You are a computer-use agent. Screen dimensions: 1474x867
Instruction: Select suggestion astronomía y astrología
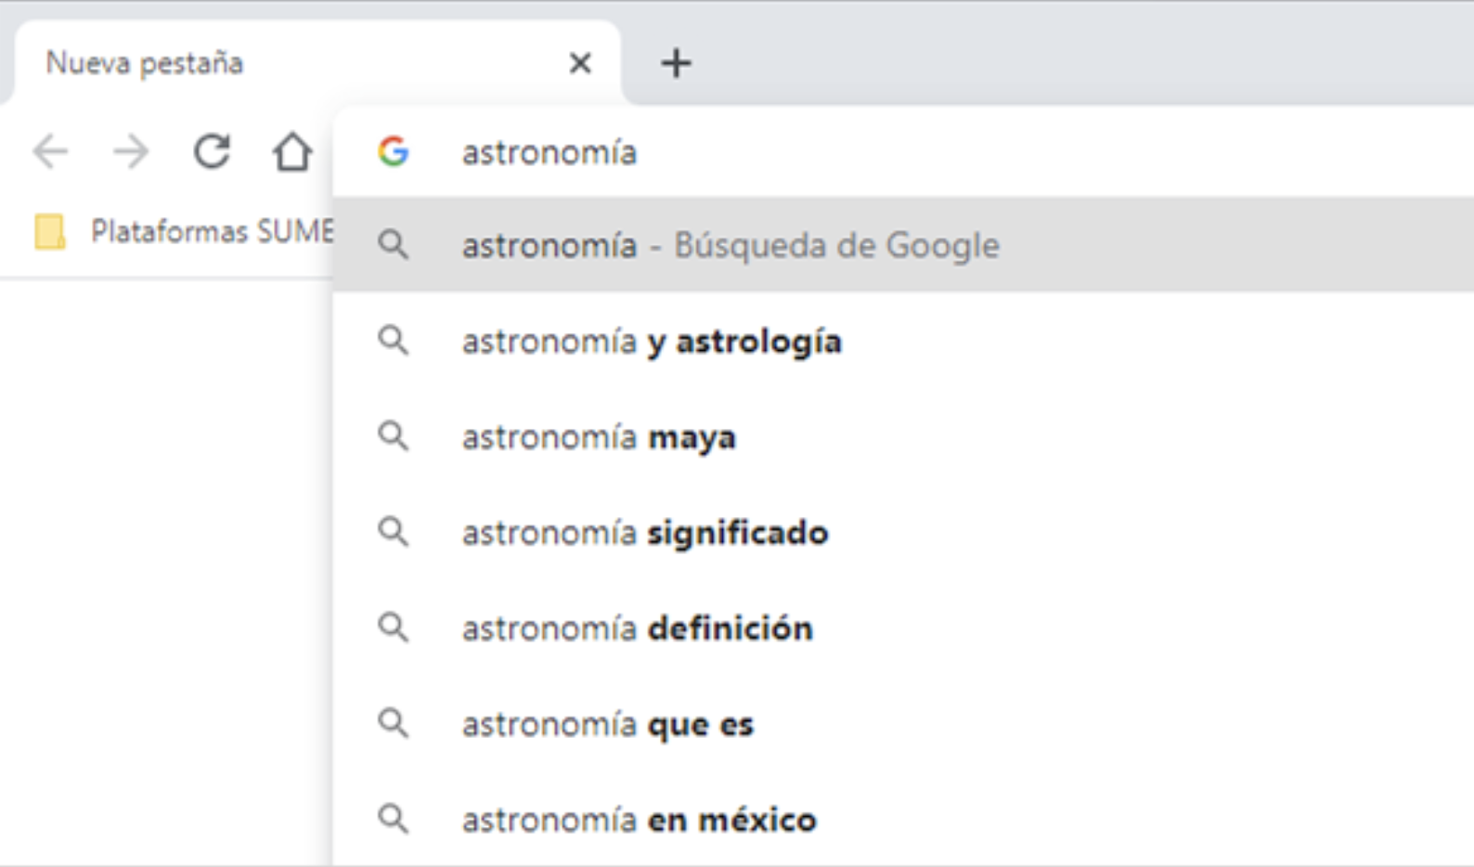pyautogui.click(x=903, y=342)
